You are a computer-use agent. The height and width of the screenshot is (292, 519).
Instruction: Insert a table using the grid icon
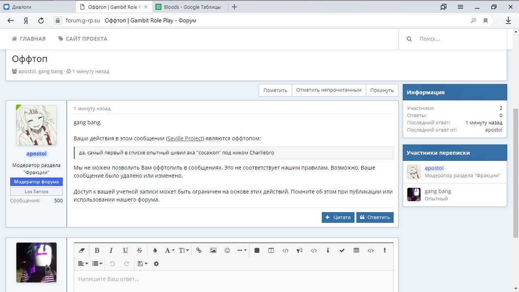pos(356,251)
